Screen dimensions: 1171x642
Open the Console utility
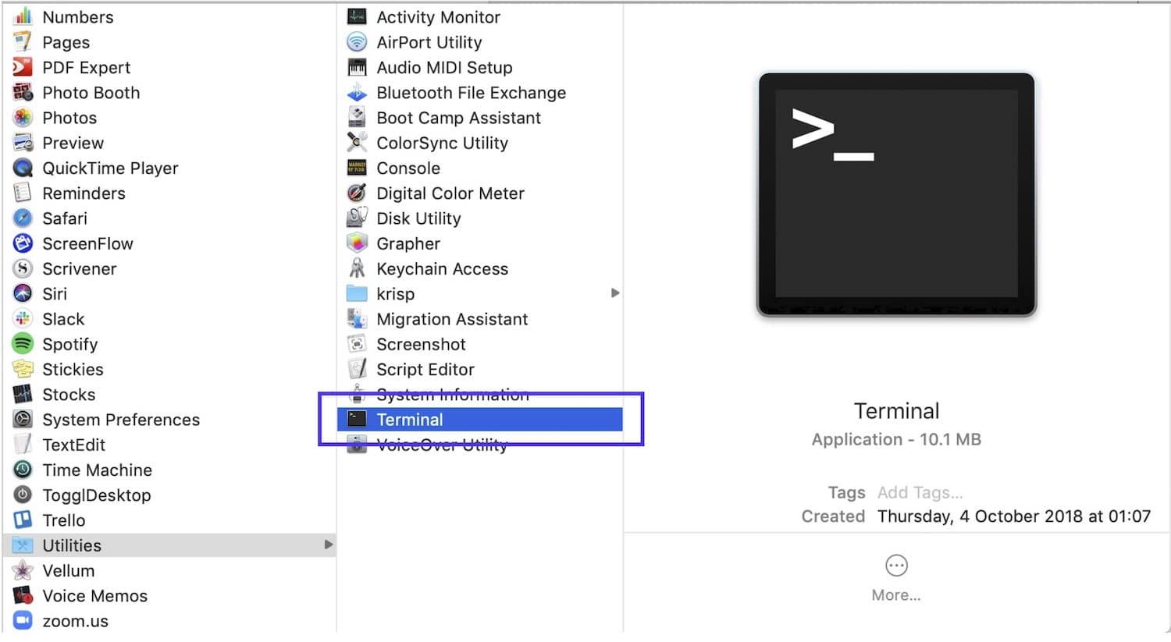[408, 168]
